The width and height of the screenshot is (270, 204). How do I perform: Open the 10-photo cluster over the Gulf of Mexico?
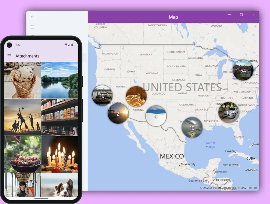192,128
